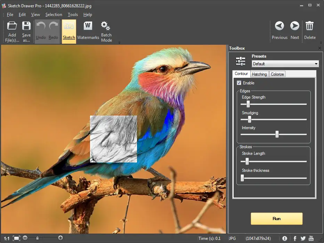Click the info icon in status bar
Viewport: 324px width, 243px height.
[284, 238]
